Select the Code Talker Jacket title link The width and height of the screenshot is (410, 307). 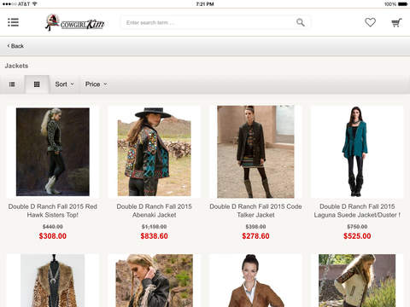pyautogui.click(x=255, y=211)
